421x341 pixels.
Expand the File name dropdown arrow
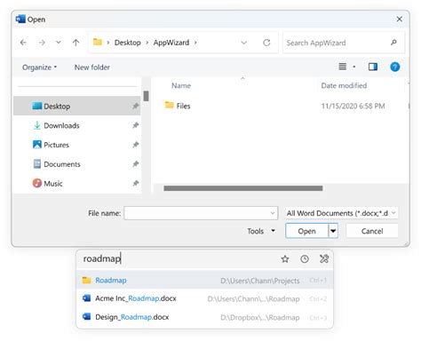coord(273,213)
